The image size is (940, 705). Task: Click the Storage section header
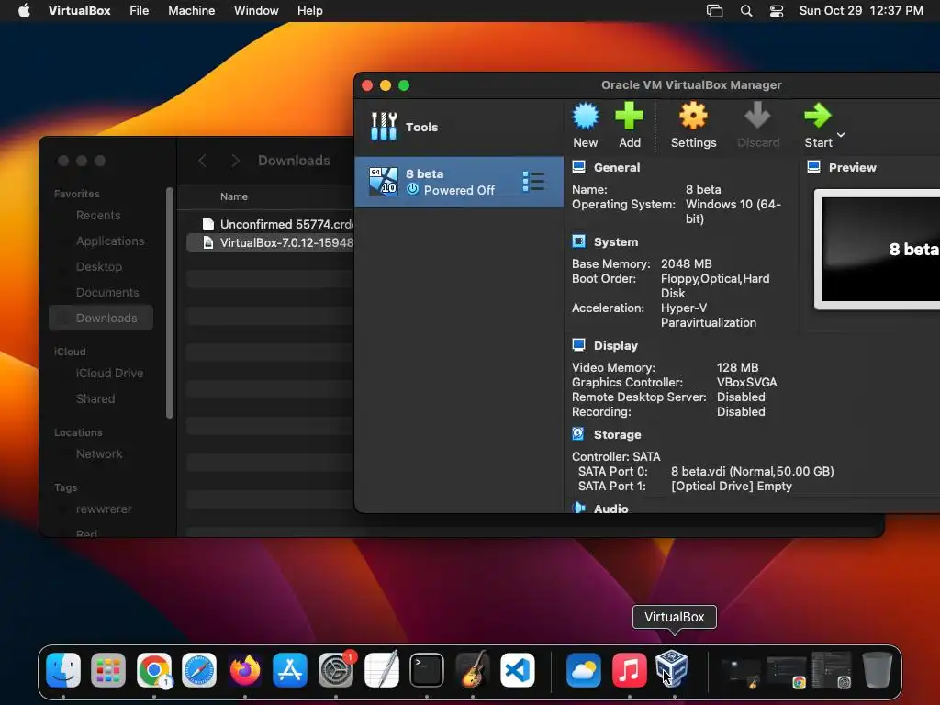(617, 434)
